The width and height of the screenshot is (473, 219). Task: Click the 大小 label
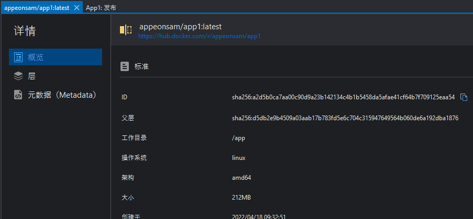[x=128, y=198]
